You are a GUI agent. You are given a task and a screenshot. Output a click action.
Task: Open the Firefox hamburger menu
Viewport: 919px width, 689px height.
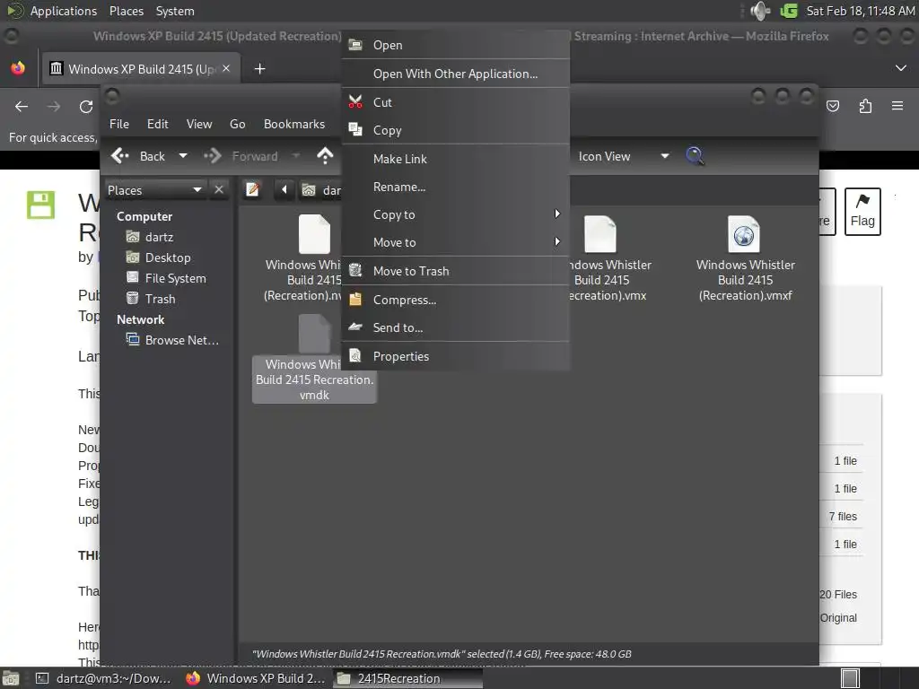pos(897,106)
